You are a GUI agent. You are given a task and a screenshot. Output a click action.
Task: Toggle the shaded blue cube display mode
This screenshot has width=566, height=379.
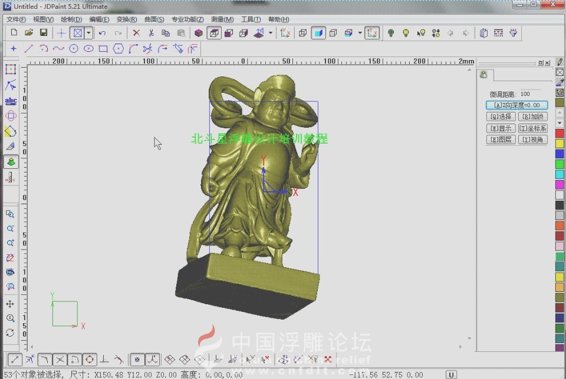pyautogui.click(x=318, y=33)
